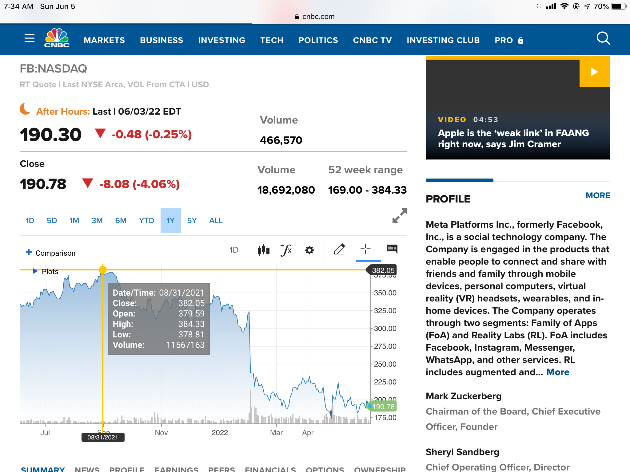Add a Comparison with the plus icon
The image size is (630, 472).
click(29, 252)
